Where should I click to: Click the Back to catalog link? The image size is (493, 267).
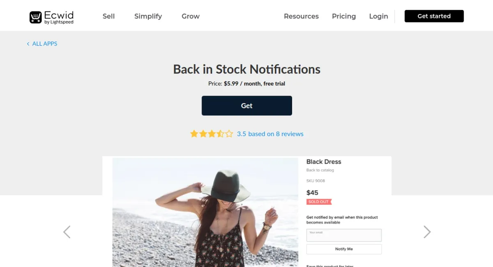click(320, 170)
